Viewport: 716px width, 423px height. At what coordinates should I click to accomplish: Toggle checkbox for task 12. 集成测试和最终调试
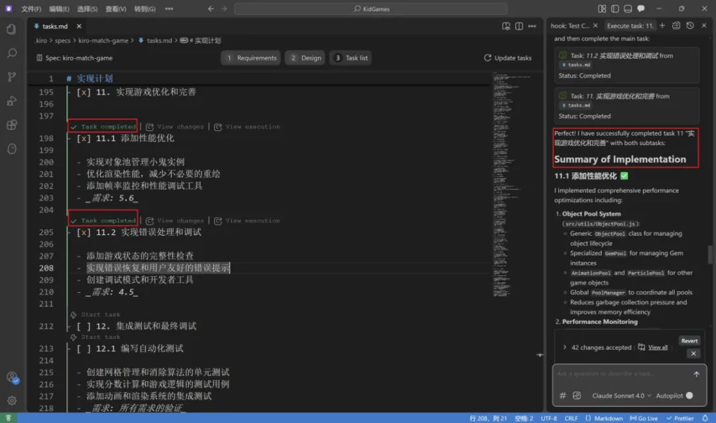(x=84, y=326)
